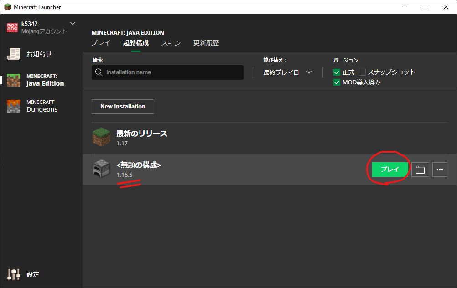Image resolution: width=457 pixels, height=288 pixels.
Task: Open the 最終プレイ日 sort dropdown
Action: [286, 72]
